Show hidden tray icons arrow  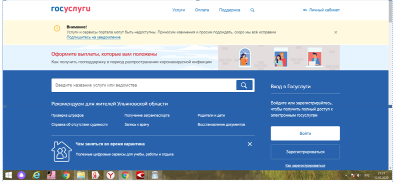coord(346,175)
